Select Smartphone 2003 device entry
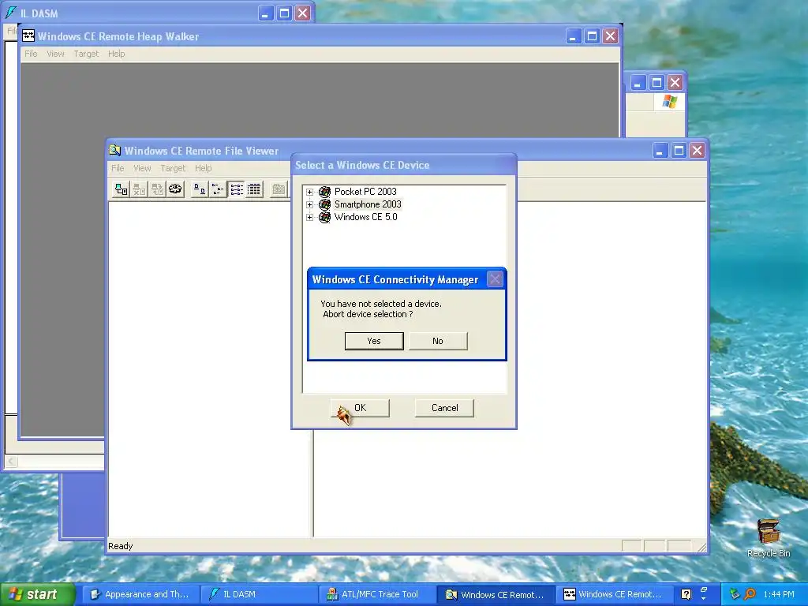 pyautogui.click(x=368, y=204)
